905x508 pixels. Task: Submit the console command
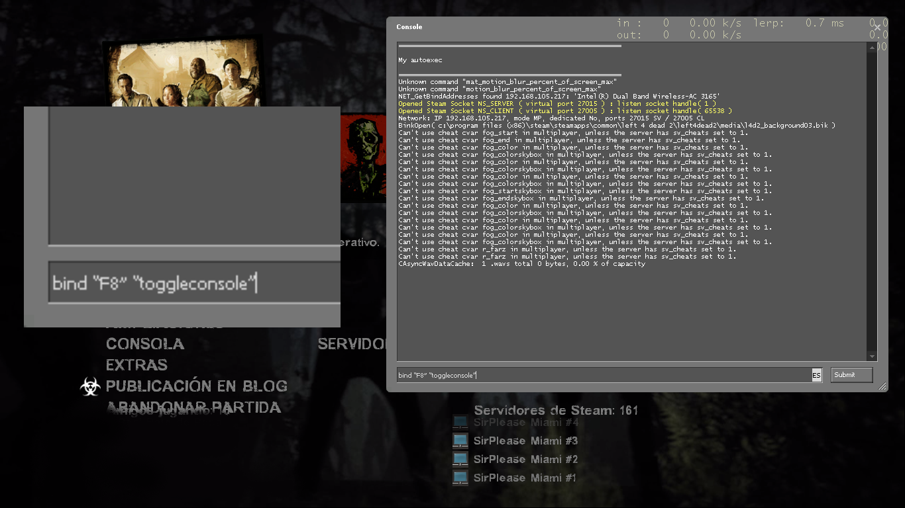click(851, 375)
